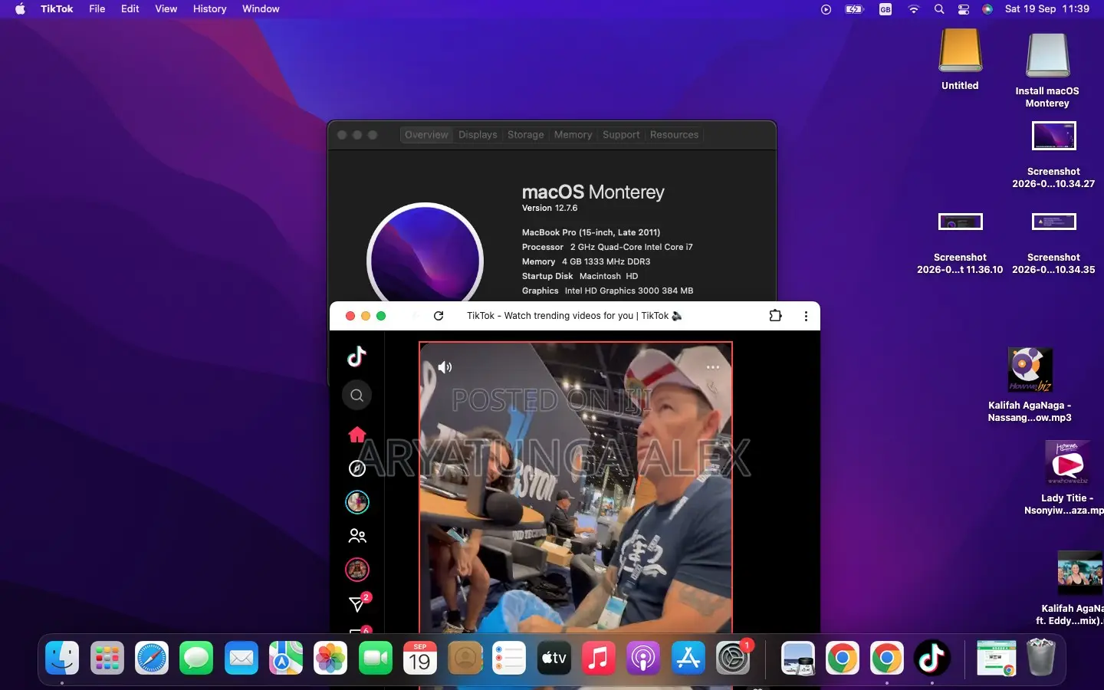1104x690 pixels.
Task: Select Screenshot 10.34.35 file on desktop
Action: (x=1053, y=242)
